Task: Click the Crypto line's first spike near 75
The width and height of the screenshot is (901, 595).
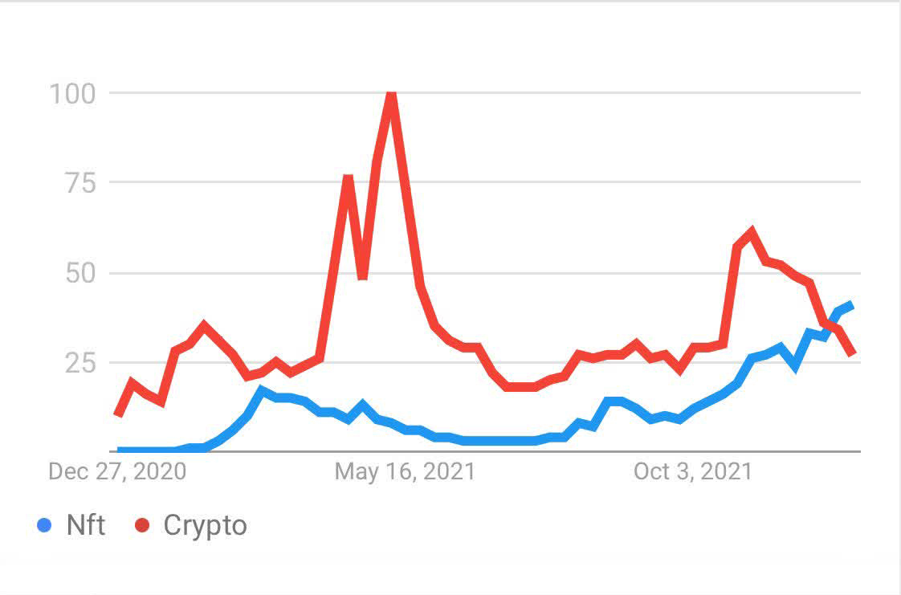Action: (x=348, y=177)
